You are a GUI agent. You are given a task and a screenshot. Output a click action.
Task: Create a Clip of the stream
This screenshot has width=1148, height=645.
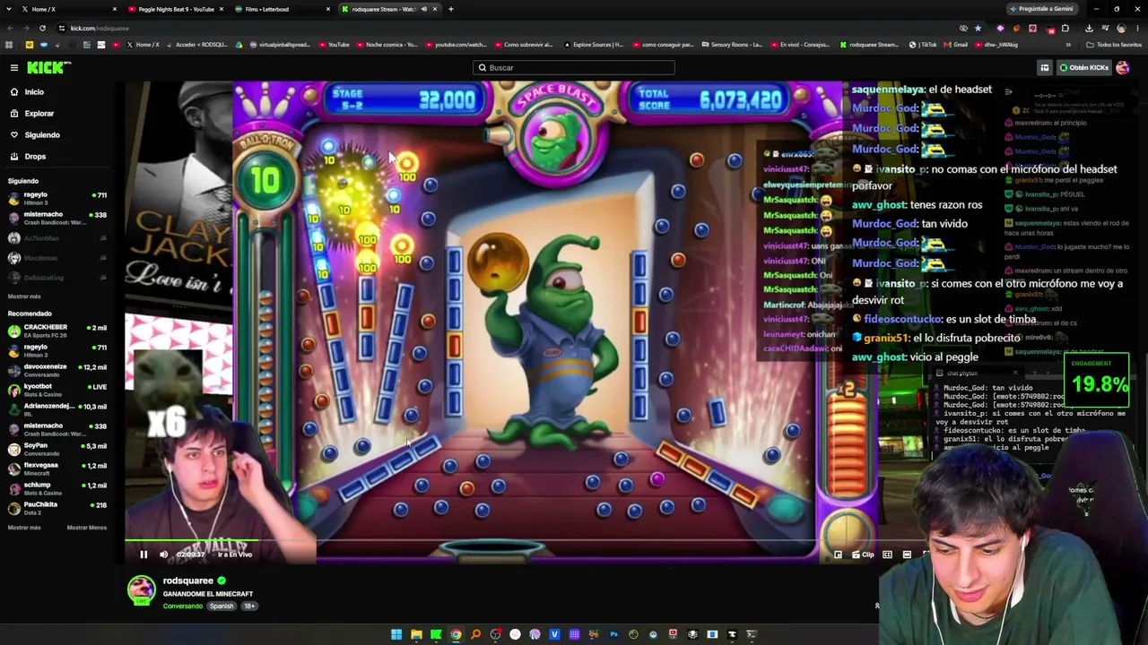(865, 555)
